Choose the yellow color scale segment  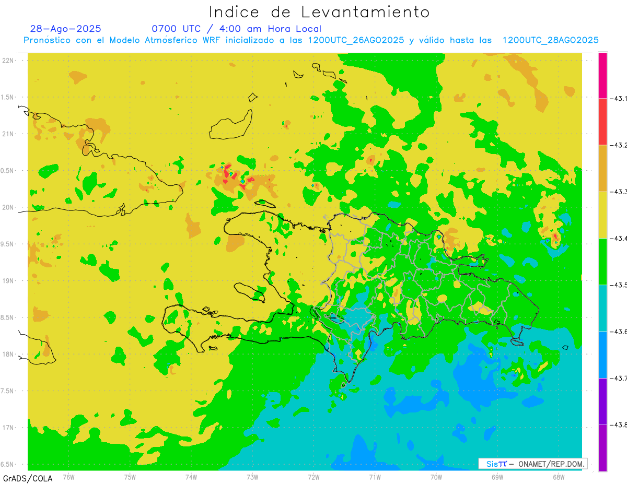tap(602, 215)
